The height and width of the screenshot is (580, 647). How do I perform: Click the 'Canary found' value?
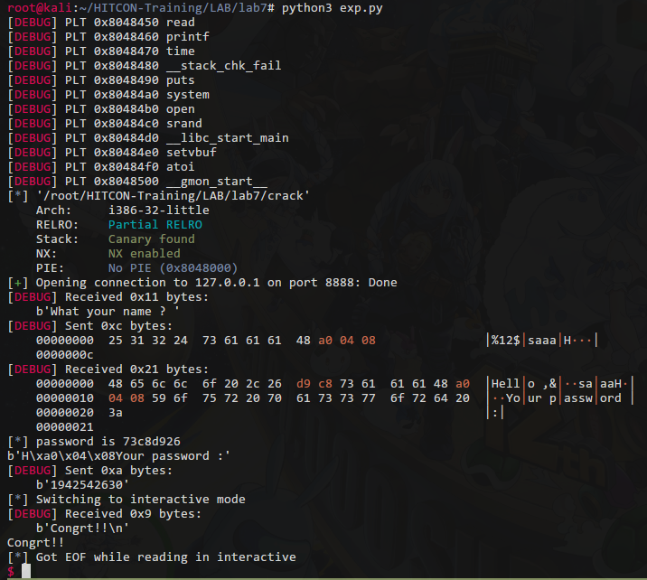click(152, 239)
